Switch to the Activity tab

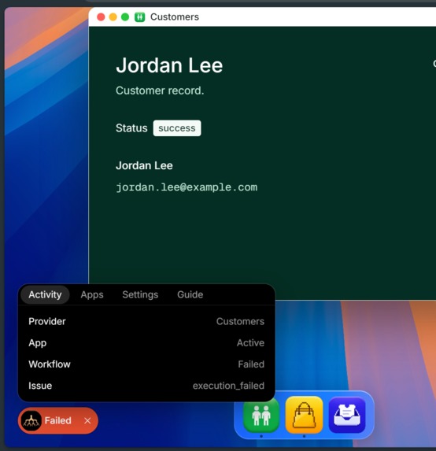[x=45, y=294]
